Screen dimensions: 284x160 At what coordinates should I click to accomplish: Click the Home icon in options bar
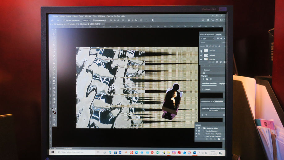52,20
